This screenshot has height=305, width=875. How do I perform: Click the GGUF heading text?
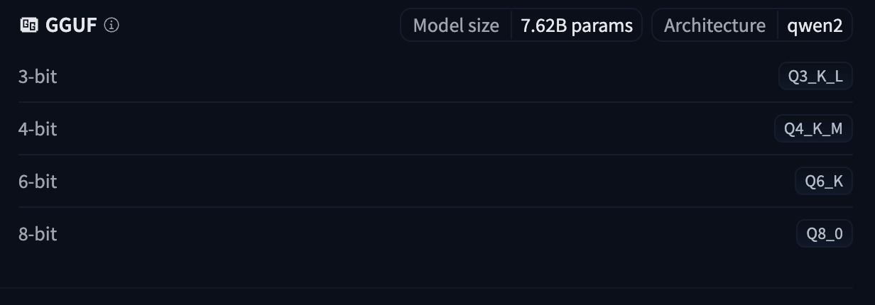tap(71, 26)
